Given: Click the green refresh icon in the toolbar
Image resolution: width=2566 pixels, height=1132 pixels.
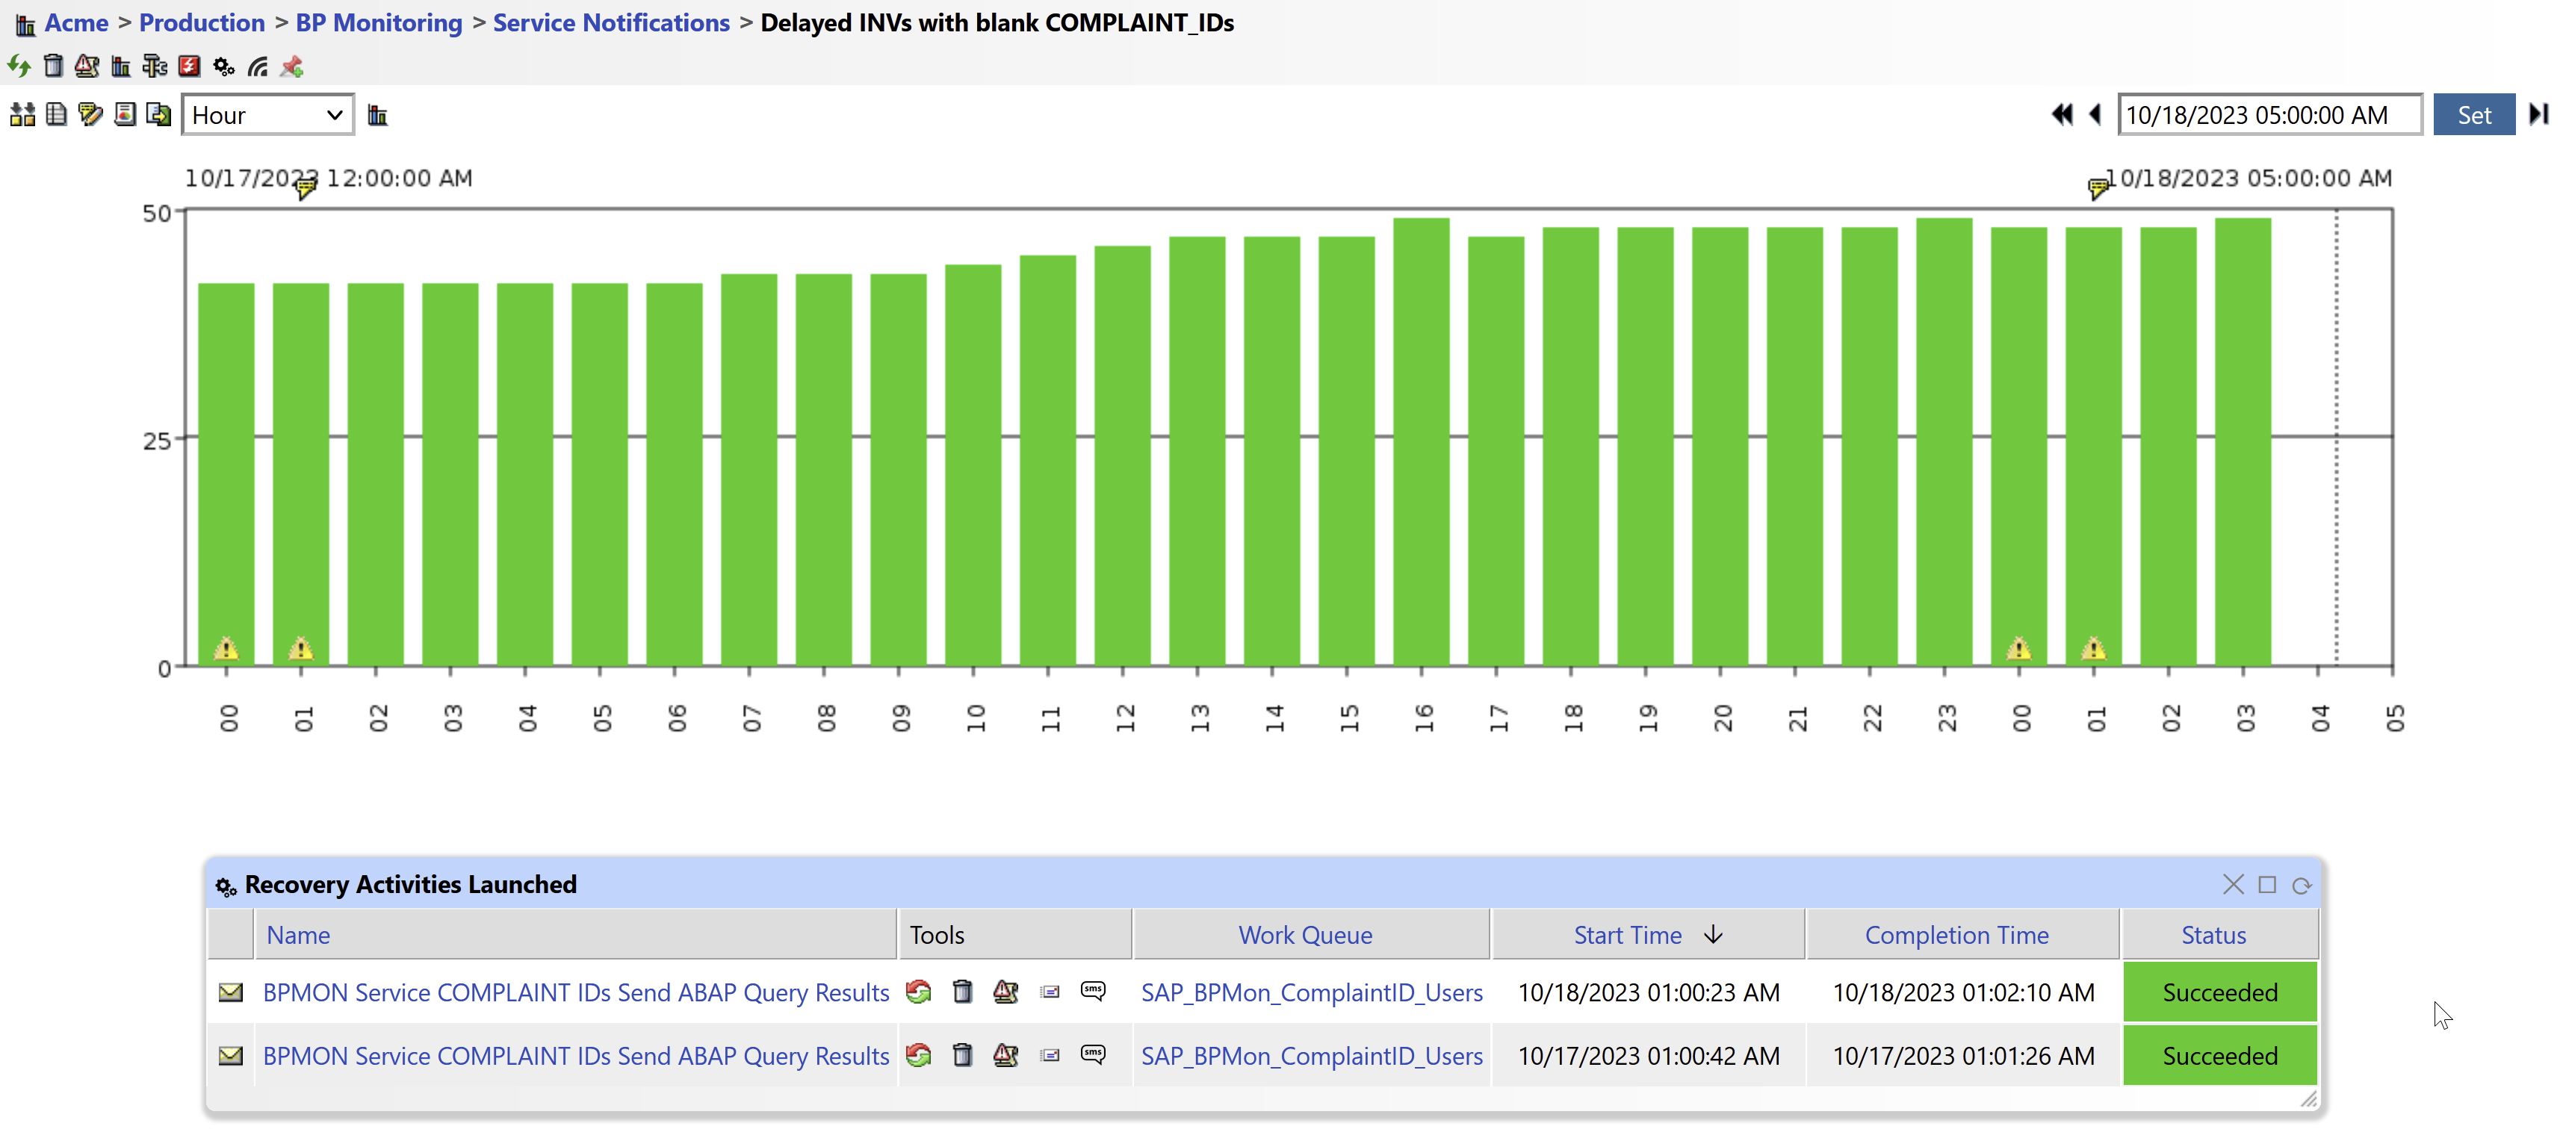Looking at the screenshot, I should coord(19,66).
